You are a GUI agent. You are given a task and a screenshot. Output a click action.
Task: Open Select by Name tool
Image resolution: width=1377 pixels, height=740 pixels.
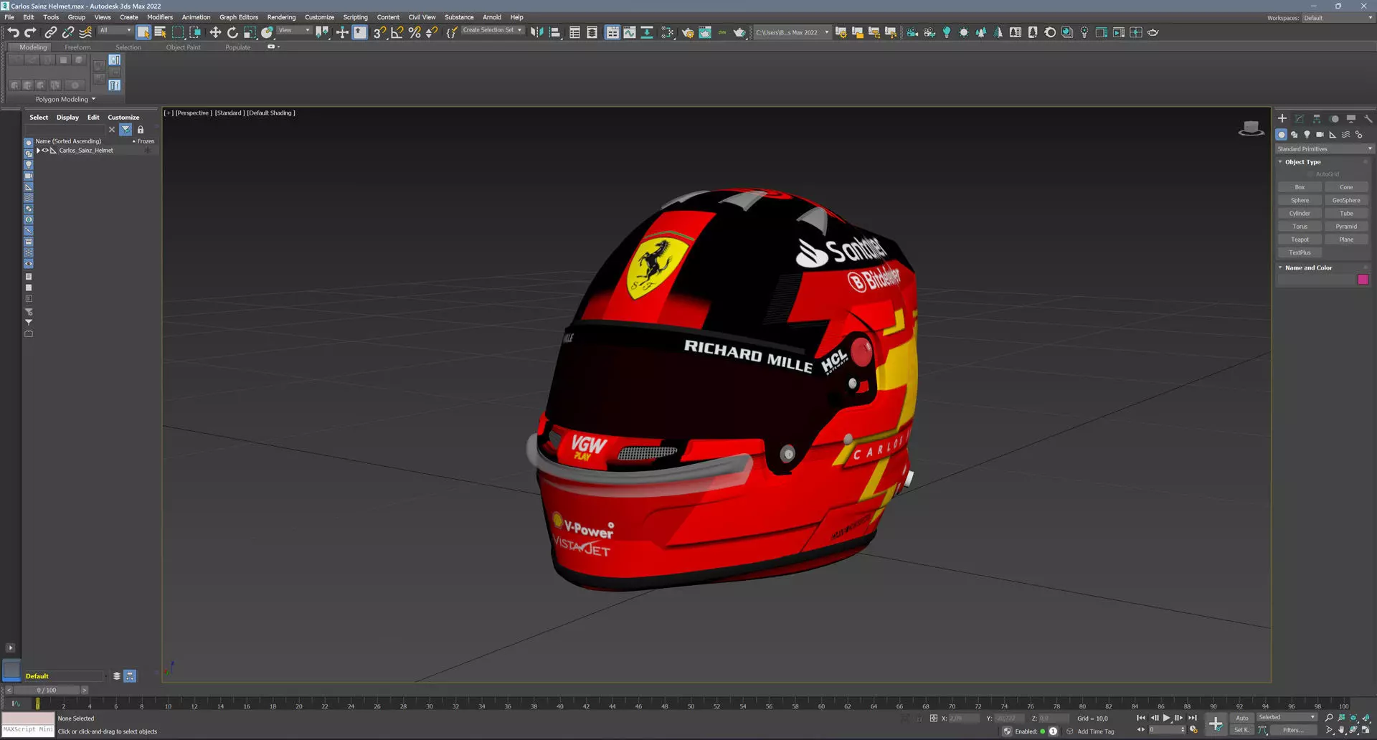click(161, 32)
